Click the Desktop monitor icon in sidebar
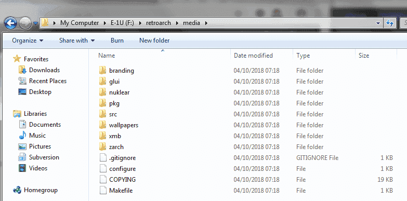Screen dimensions: 407x201 (x=22, y=92)
